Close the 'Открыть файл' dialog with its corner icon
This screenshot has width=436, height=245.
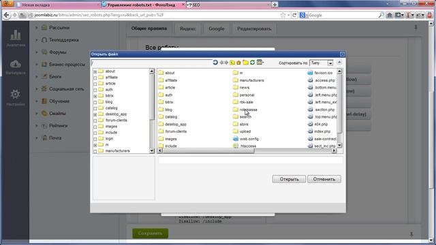coord(342,54)
